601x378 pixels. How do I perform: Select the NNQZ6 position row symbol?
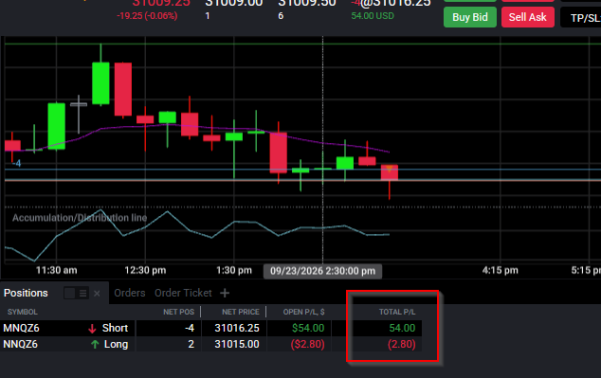[20, 344]
